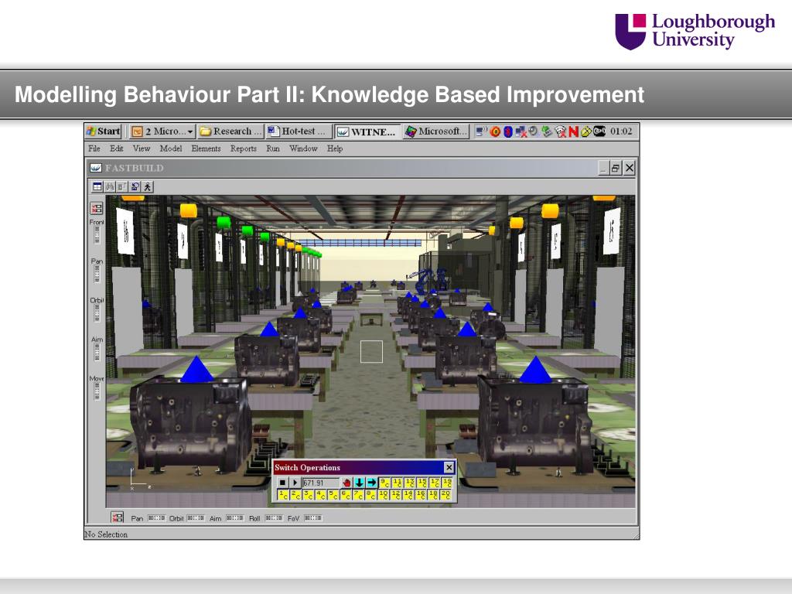Image resolution: width=792 pixels, height=594 pixels.
Task: Click the left-side Orbit slider control
Action: click(97, 312)
